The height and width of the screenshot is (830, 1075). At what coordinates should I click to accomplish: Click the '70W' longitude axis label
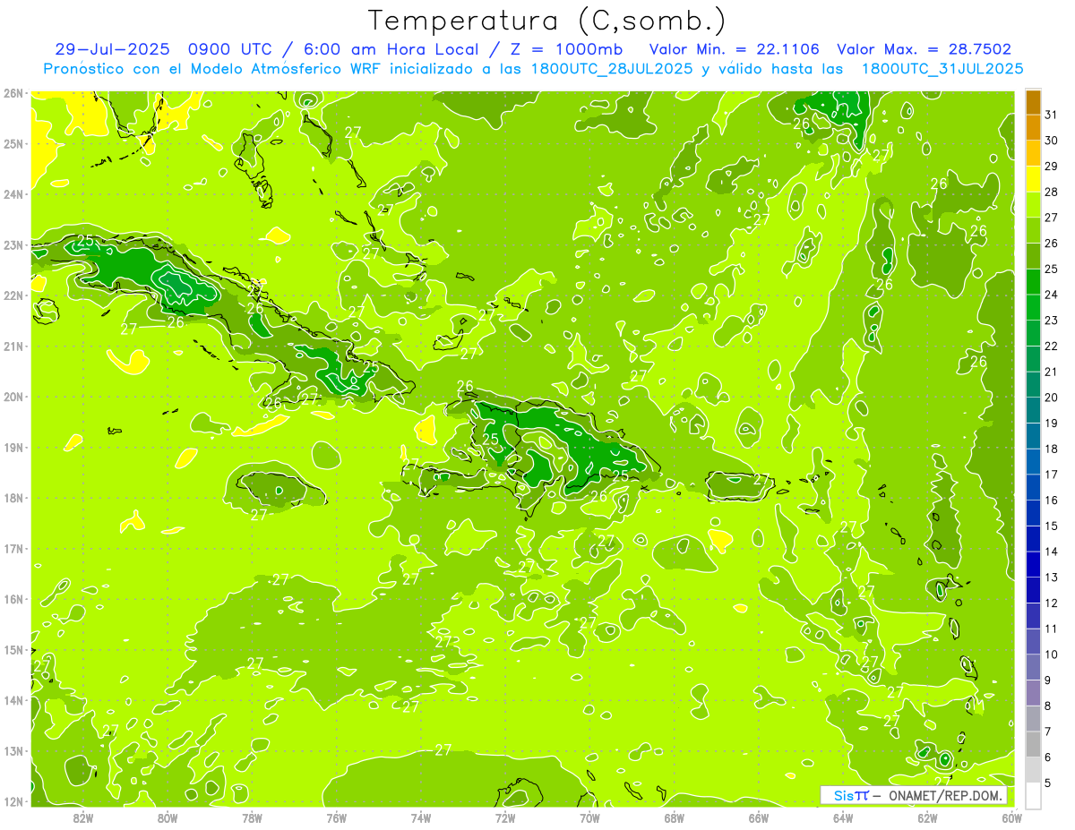pyautogui.click(x=589, y=817)
